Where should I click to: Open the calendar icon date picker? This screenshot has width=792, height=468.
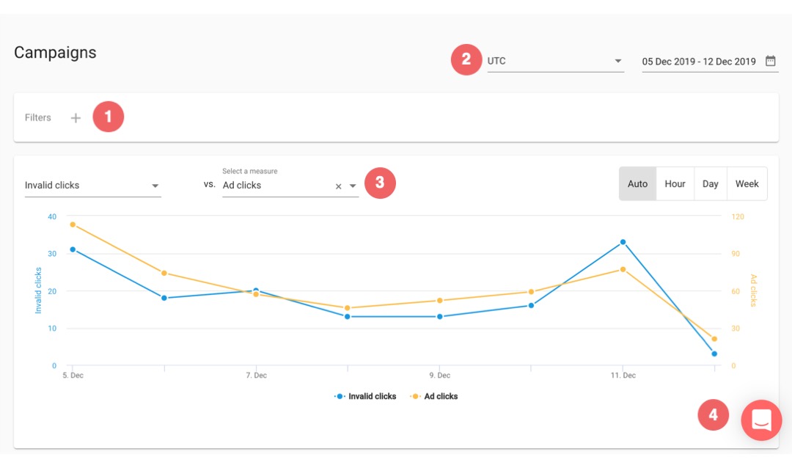770,61
